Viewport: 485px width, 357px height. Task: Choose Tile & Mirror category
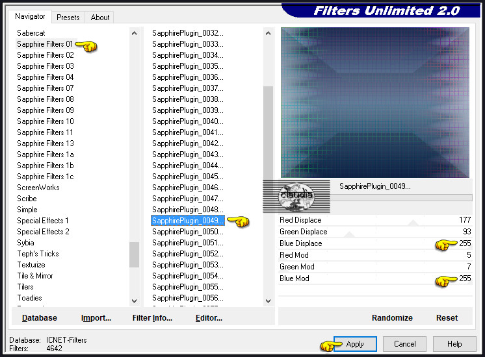point(35,276)
